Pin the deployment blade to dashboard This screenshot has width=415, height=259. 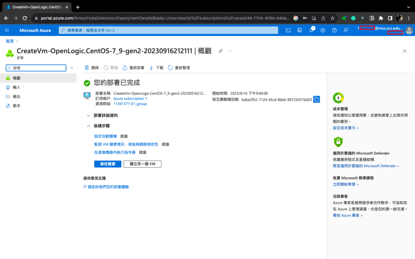[x=220, y=51]
